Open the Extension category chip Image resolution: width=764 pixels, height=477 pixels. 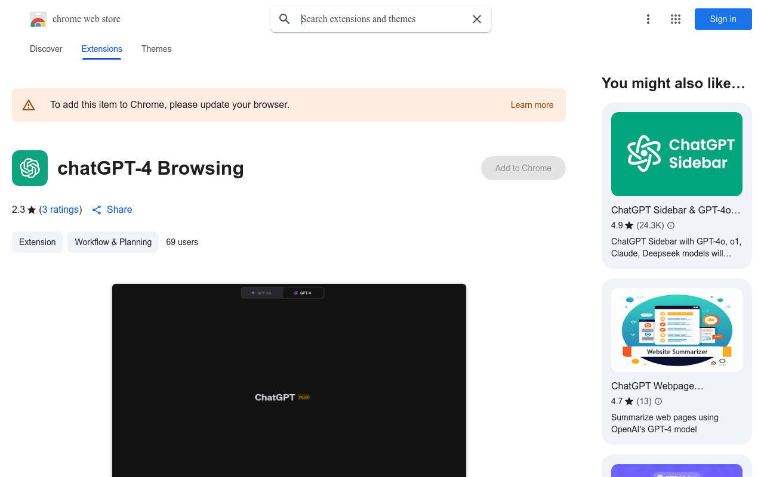[x=37, y=242]
